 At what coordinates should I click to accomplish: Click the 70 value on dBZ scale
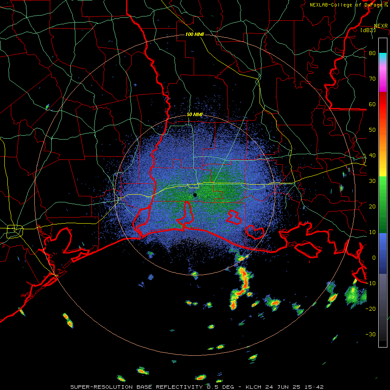372,78
